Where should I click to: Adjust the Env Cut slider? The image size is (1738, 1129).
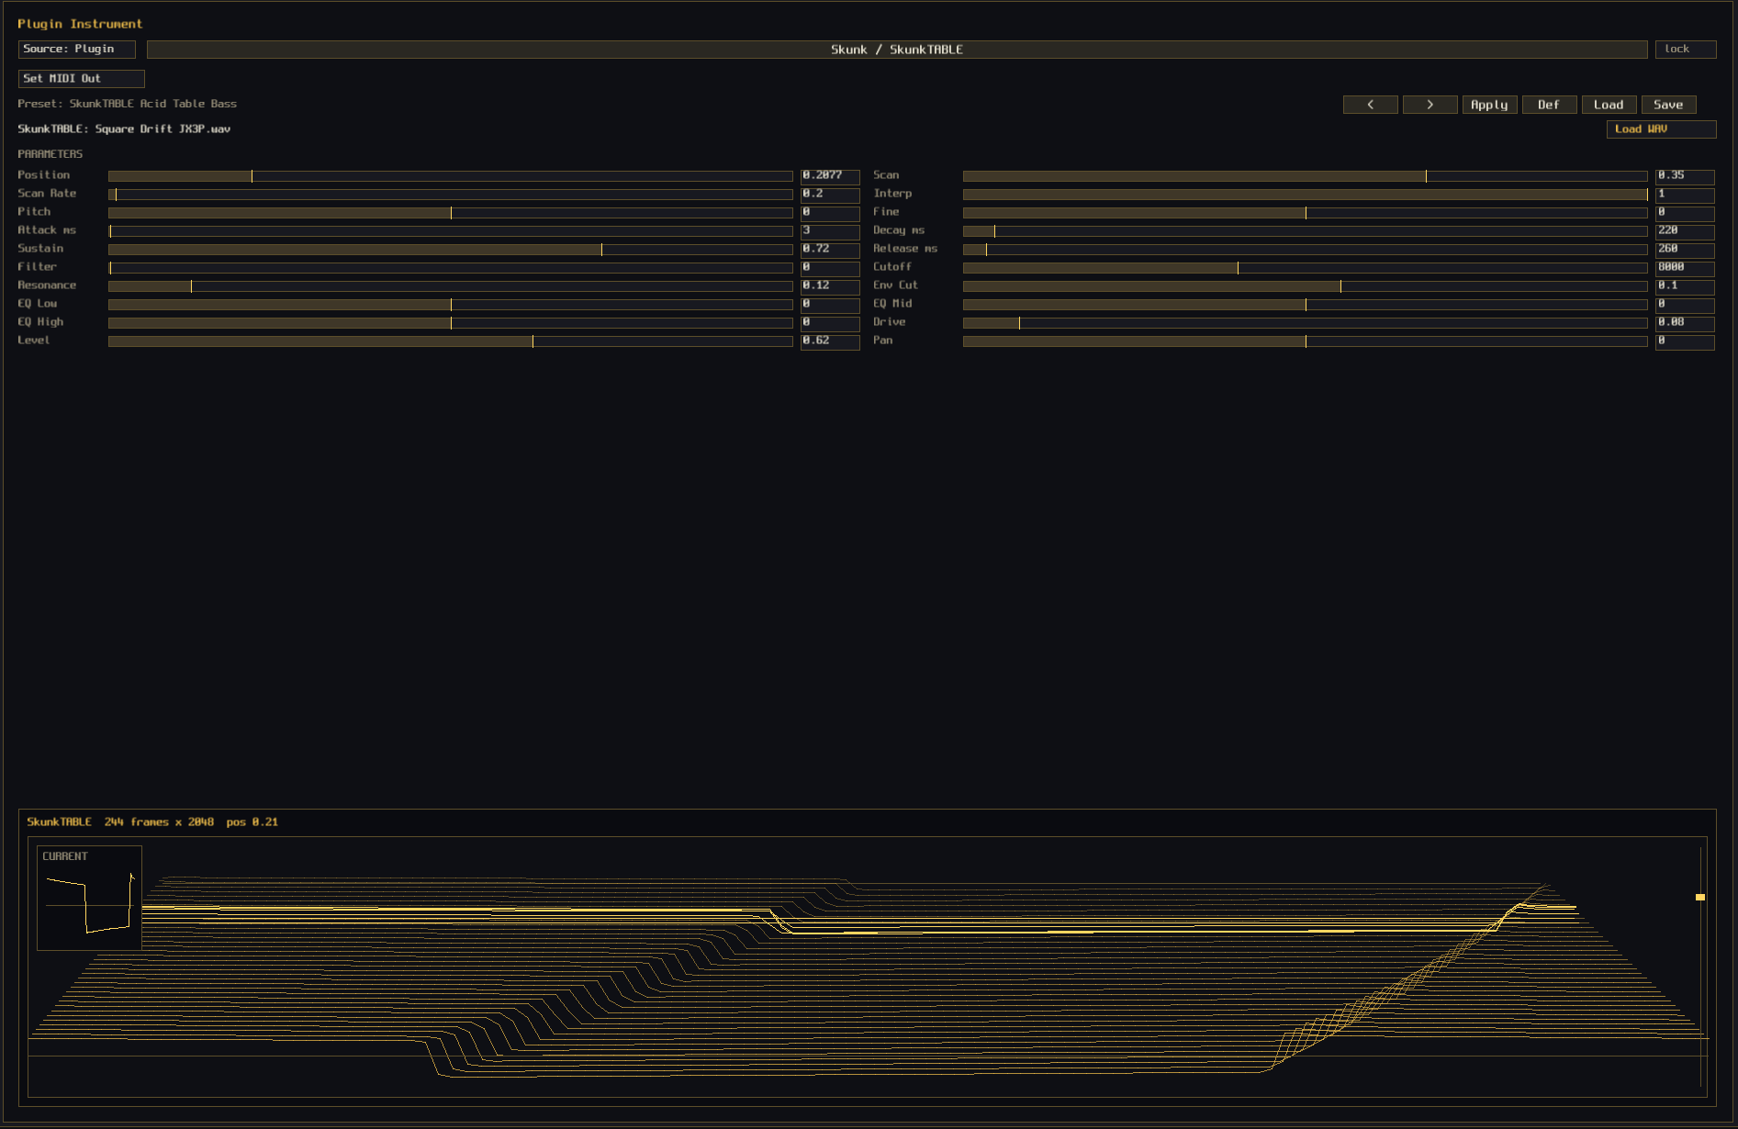[x=1305, y=285]
